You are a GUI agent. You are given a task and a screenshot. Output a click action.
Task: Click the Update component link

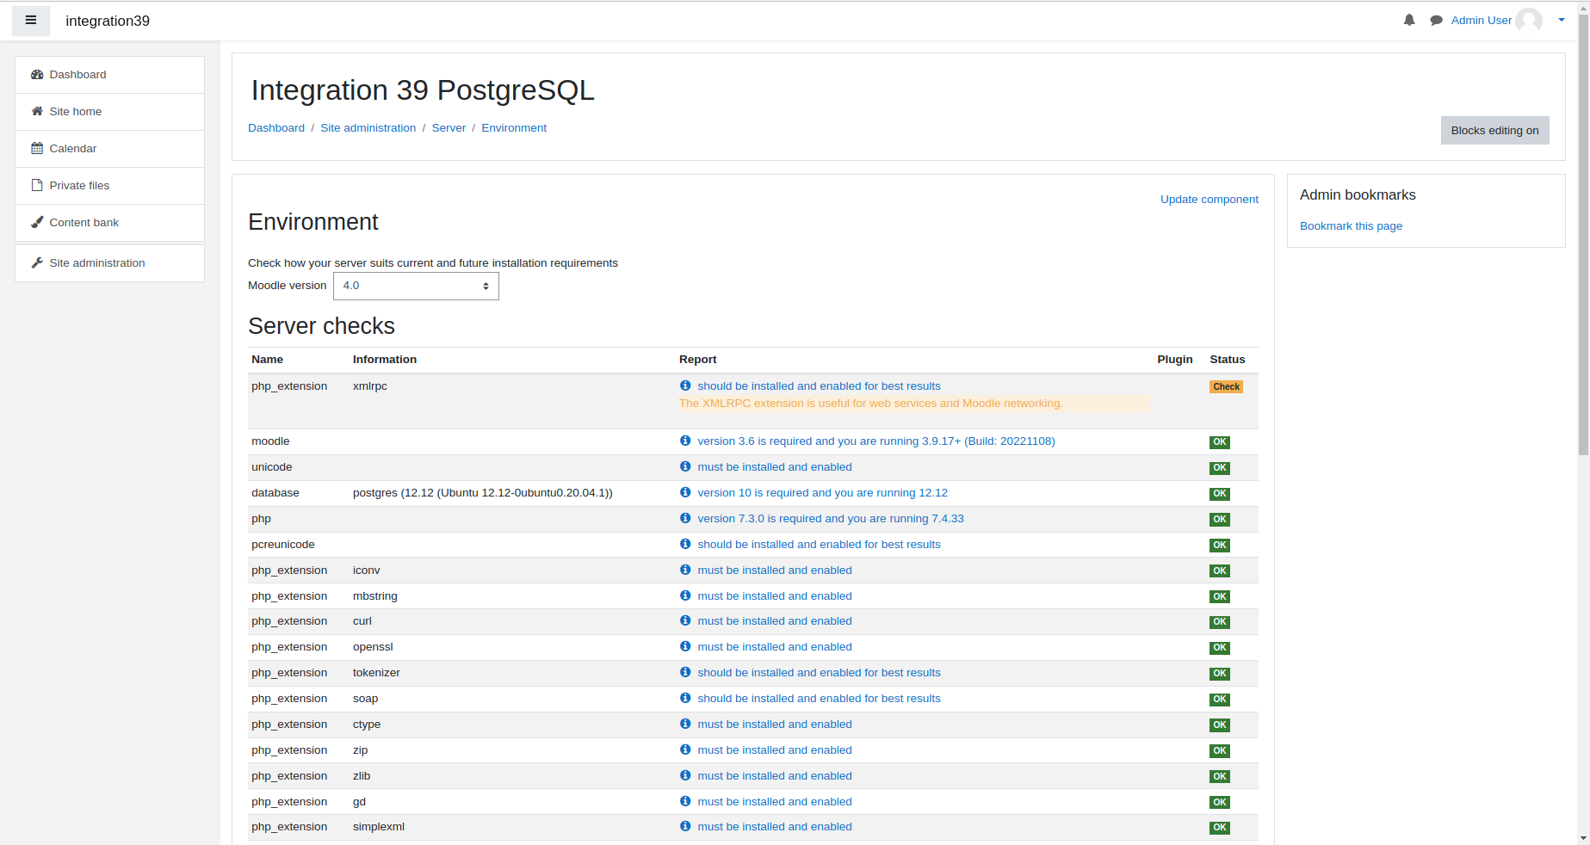[1210, 200]
